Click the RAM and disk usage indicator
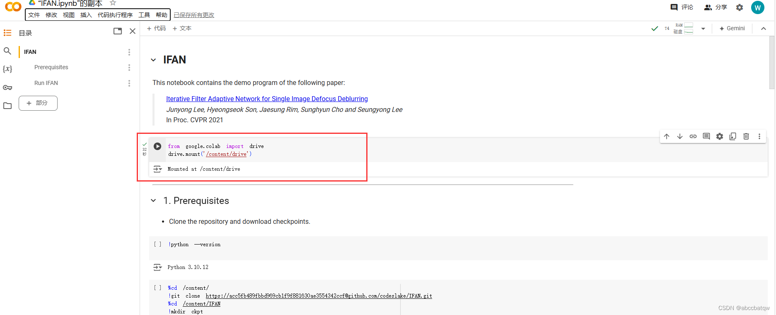This screenshot has width=776, height=315. (684, 28)
